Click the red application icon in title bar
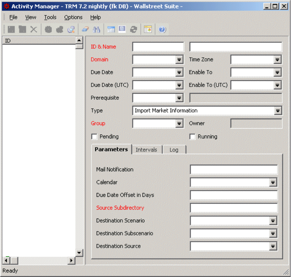291x277 pixels. 7,6
